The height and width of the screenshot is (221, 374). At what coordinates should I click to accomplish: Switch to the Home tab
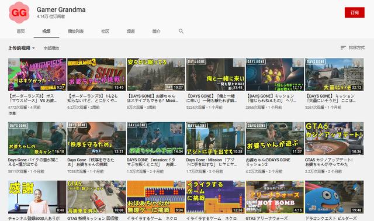(x=21, y=31)
